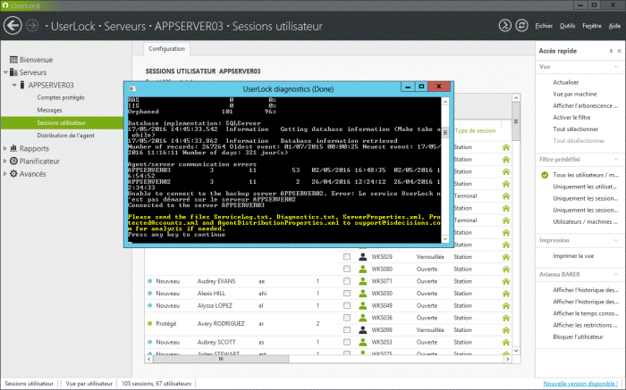Switch to the Configuration tab
626x390 pixels.
pos(167,48)
